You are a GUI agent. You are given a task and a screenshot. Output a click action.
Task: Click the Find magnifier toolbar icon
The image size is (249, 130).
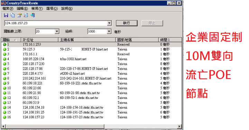26,15
